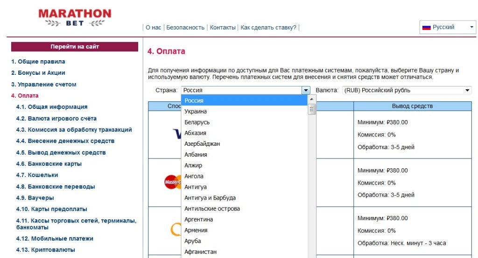The height and width of the screenshot is (258, 478).
Task: Go to 4.10. Карты предоплаты
Action: 51,209
